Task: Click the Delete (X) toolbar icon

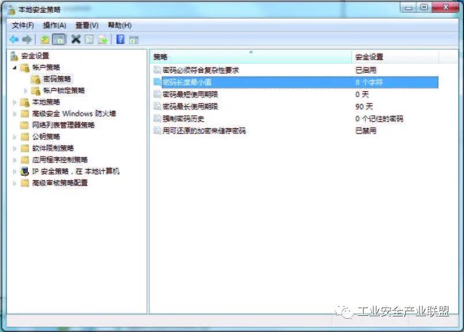Action: pos(76,39)
